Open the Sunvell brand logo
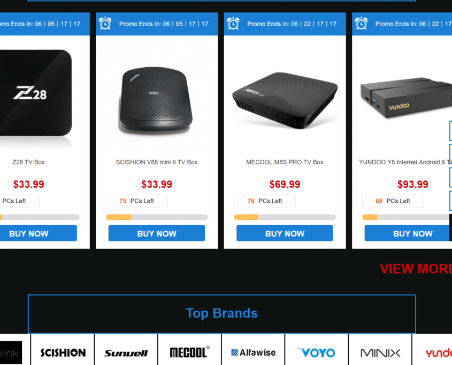The width and height of the screenshot is (452, 365). pyautogui.click(x=126, y=352)
